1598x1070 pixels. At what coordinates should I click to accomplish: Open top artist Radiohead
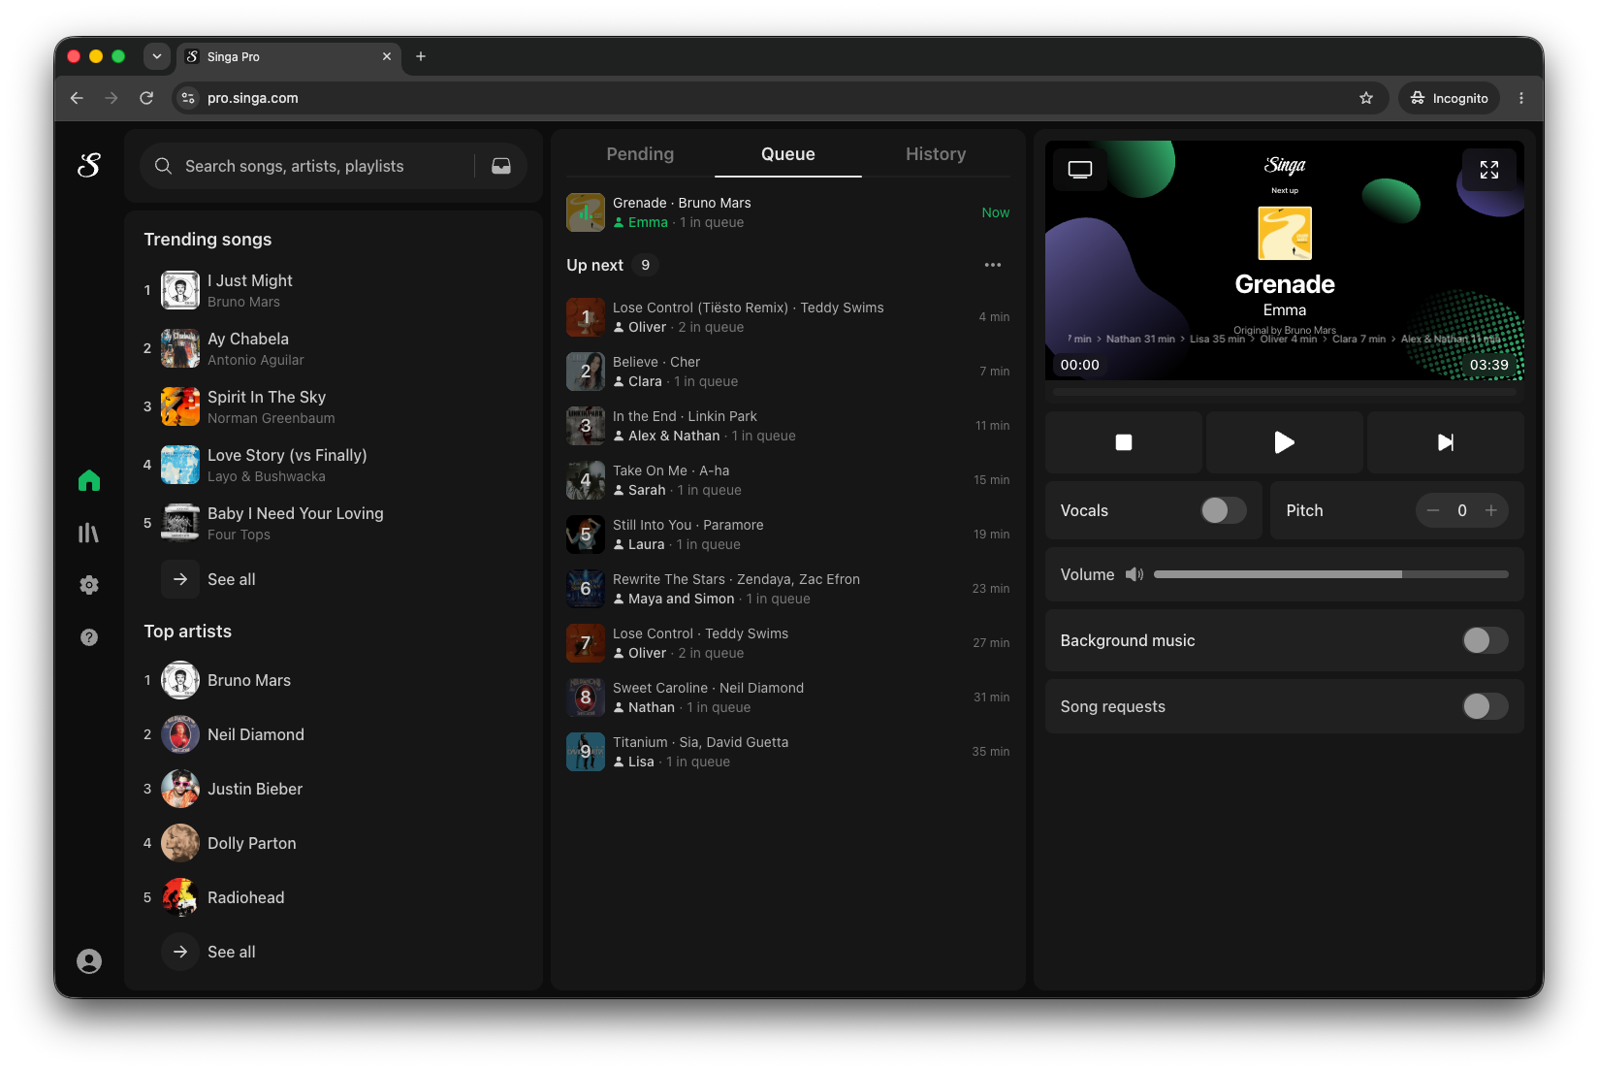[x=334, y=897]
